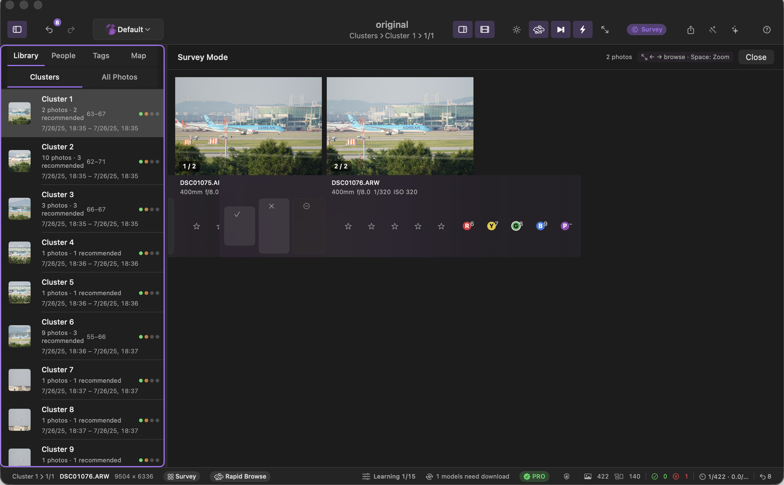
Task: Toggle the purple Survey mode pill
Action: point(646,29)
